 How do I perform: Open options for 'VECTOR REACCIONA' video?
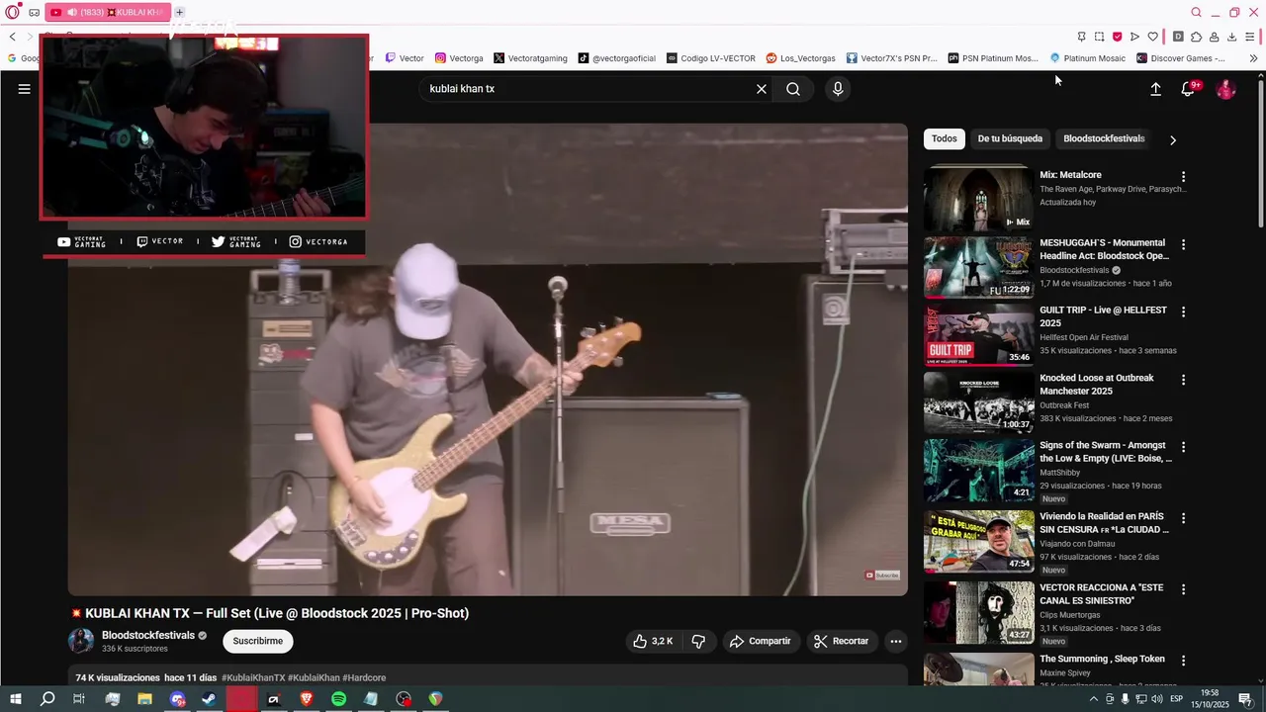(1183, 589)
